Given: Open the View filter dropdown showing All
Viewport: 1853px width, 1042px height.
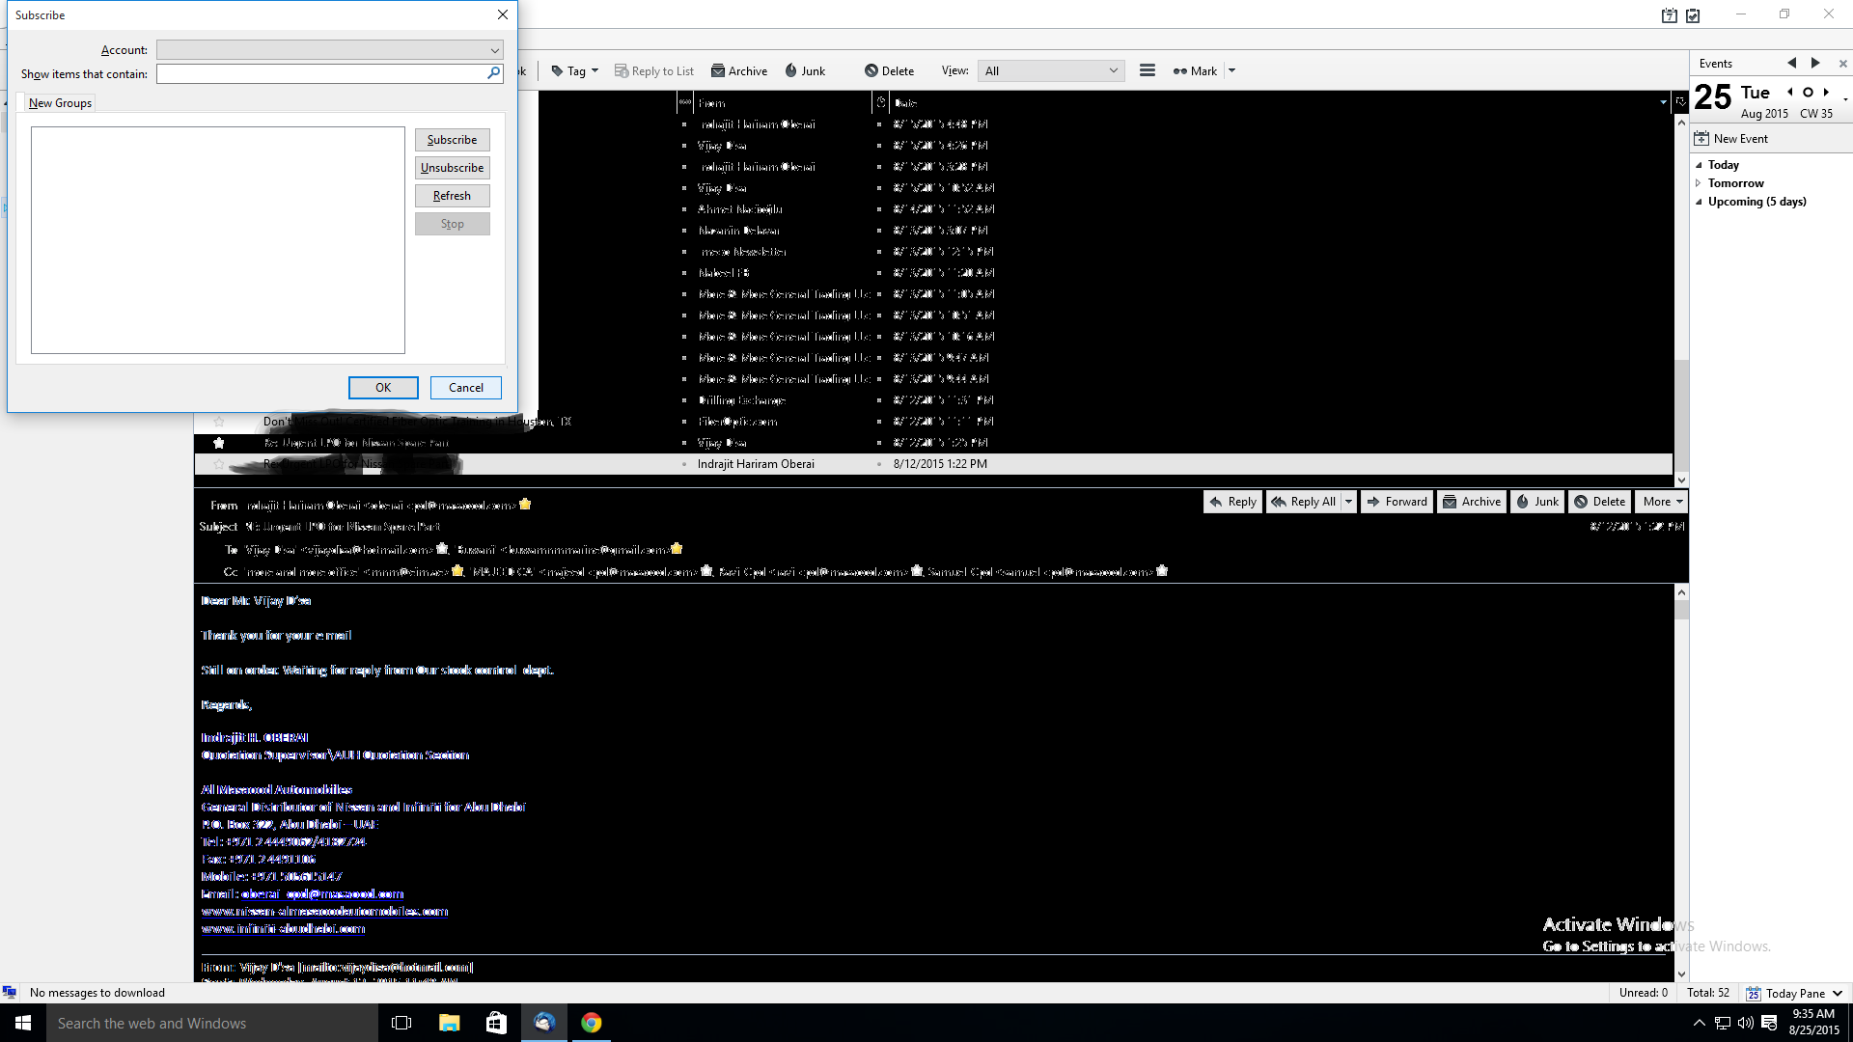Looking at the screenshot, I should [x=1050, y=70].
